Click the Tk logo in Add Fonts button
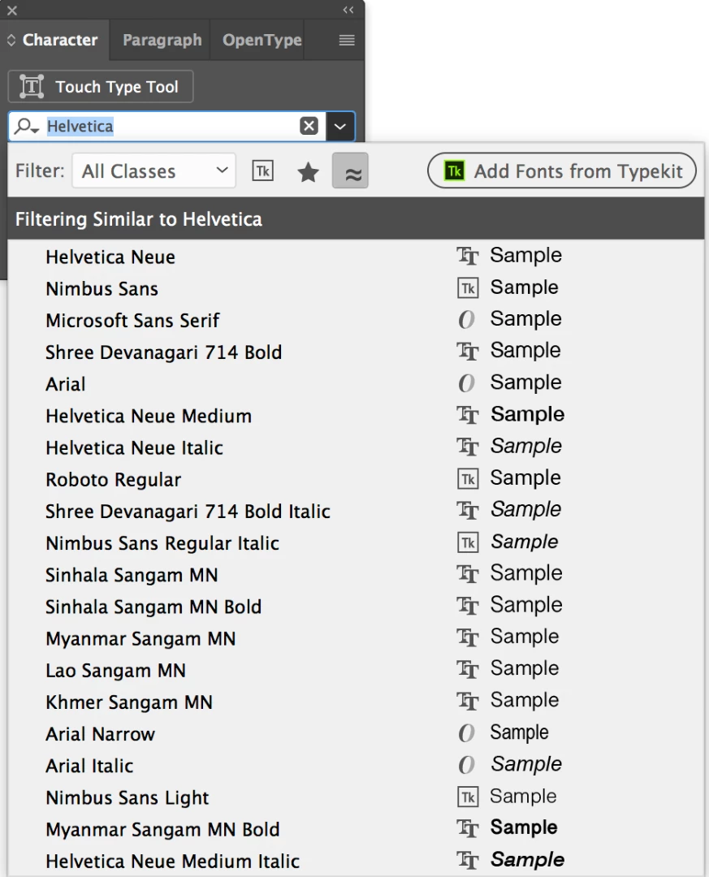709x877 pixels. (454, 171)
